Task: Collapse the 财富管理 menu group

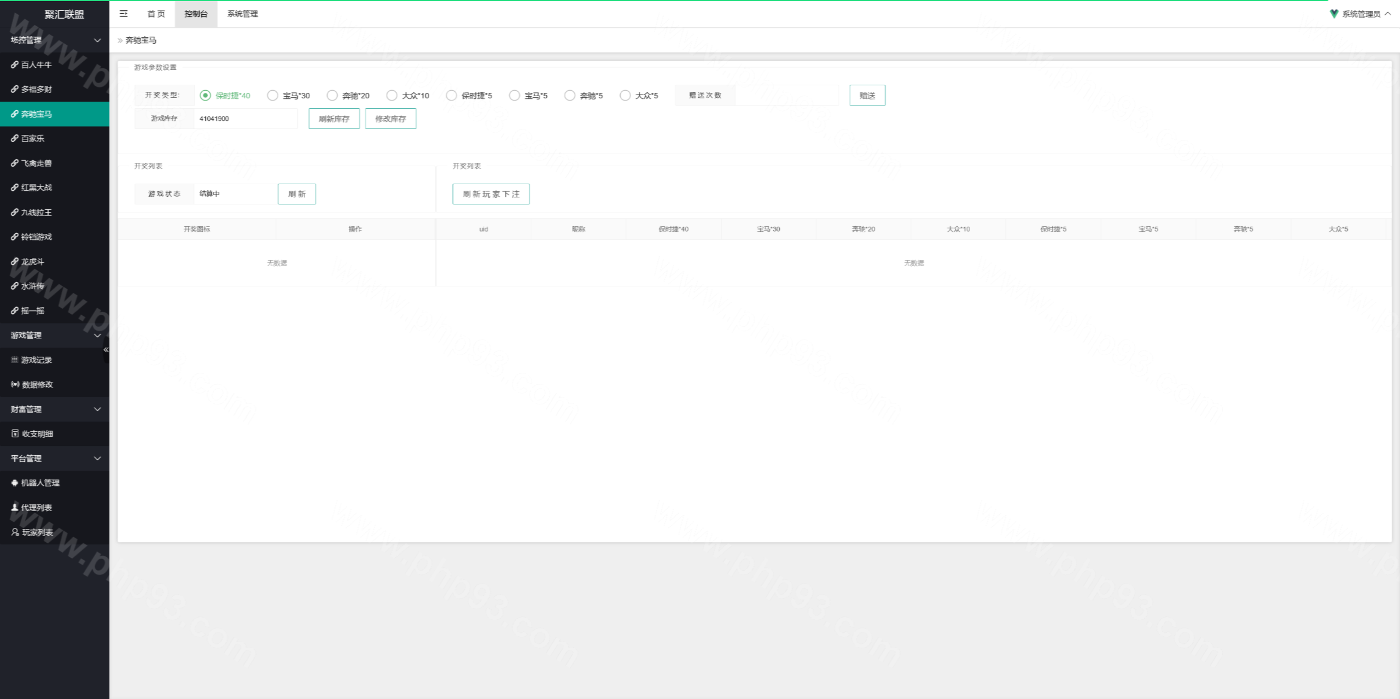Action: pyautogui.click(x=55, y=409)
